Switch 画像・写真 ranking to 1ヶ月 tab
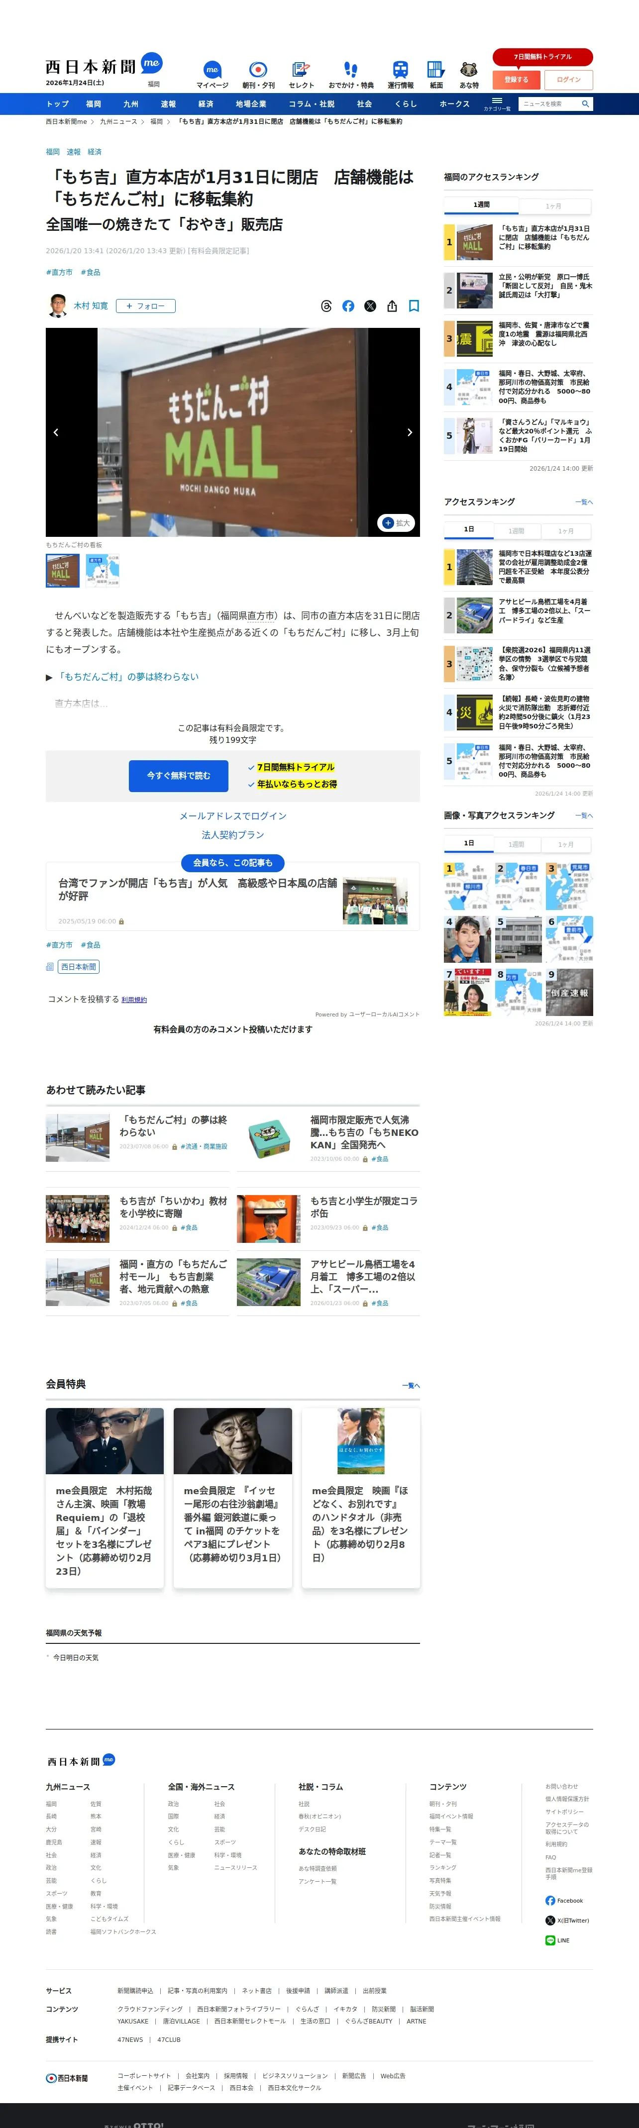The width and height of the screenshot is (639, 2128). coord(566,844)
